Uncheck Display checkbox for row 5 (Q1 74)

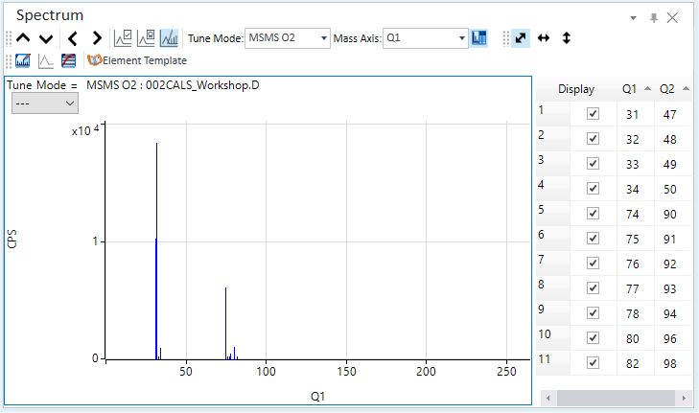(x=593, y=214)
